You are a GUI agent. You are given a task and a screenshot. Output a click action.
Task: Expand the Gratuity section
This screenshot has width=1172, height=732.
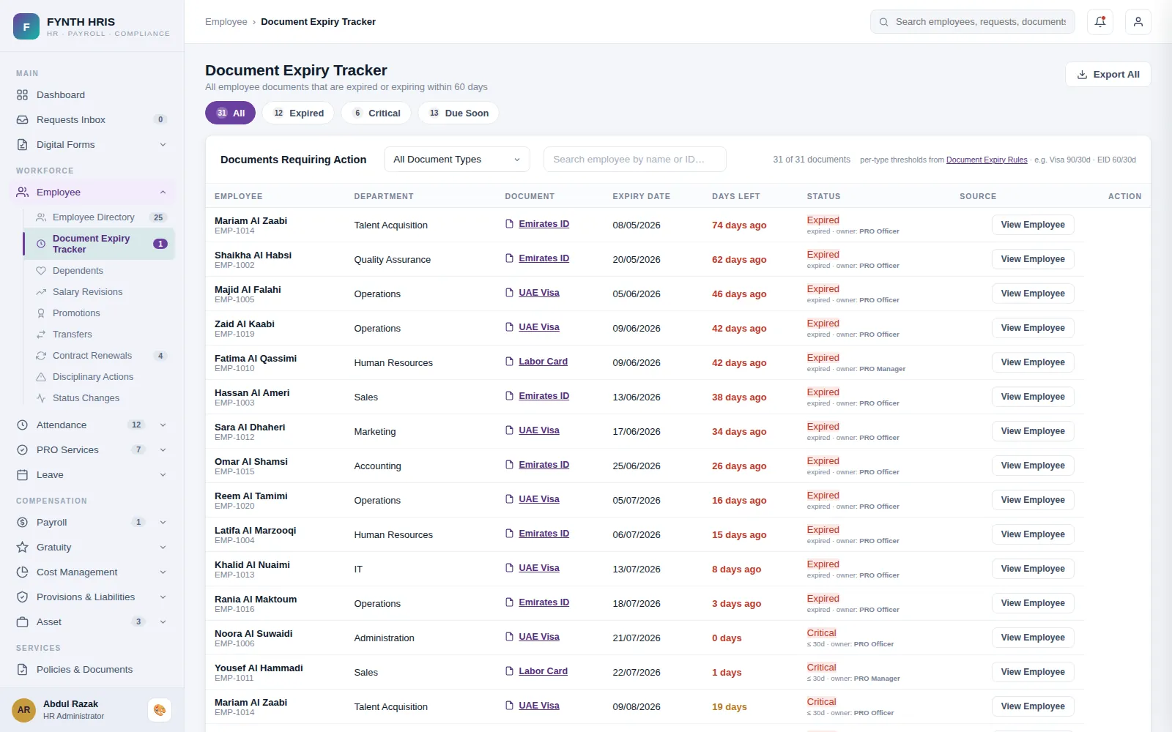tap(92, 548)
